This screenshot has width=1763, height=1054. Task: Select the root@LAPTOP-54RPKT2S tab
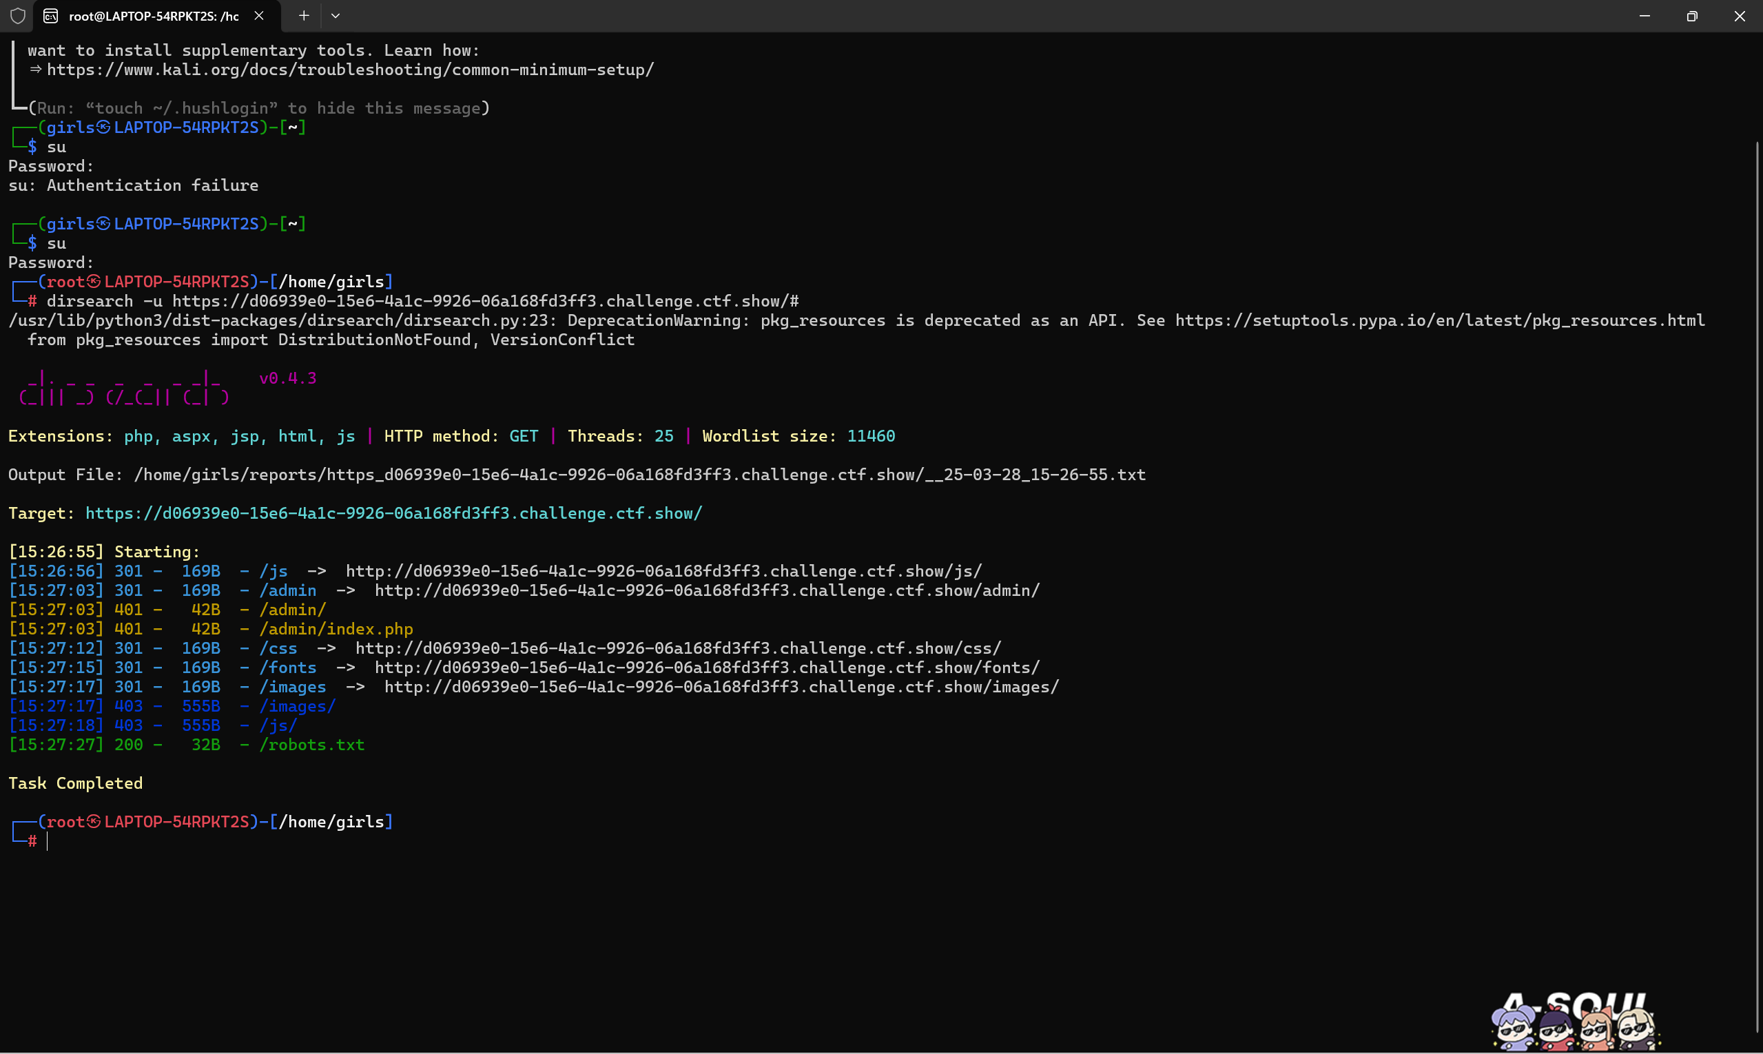[x=154, y=16]
